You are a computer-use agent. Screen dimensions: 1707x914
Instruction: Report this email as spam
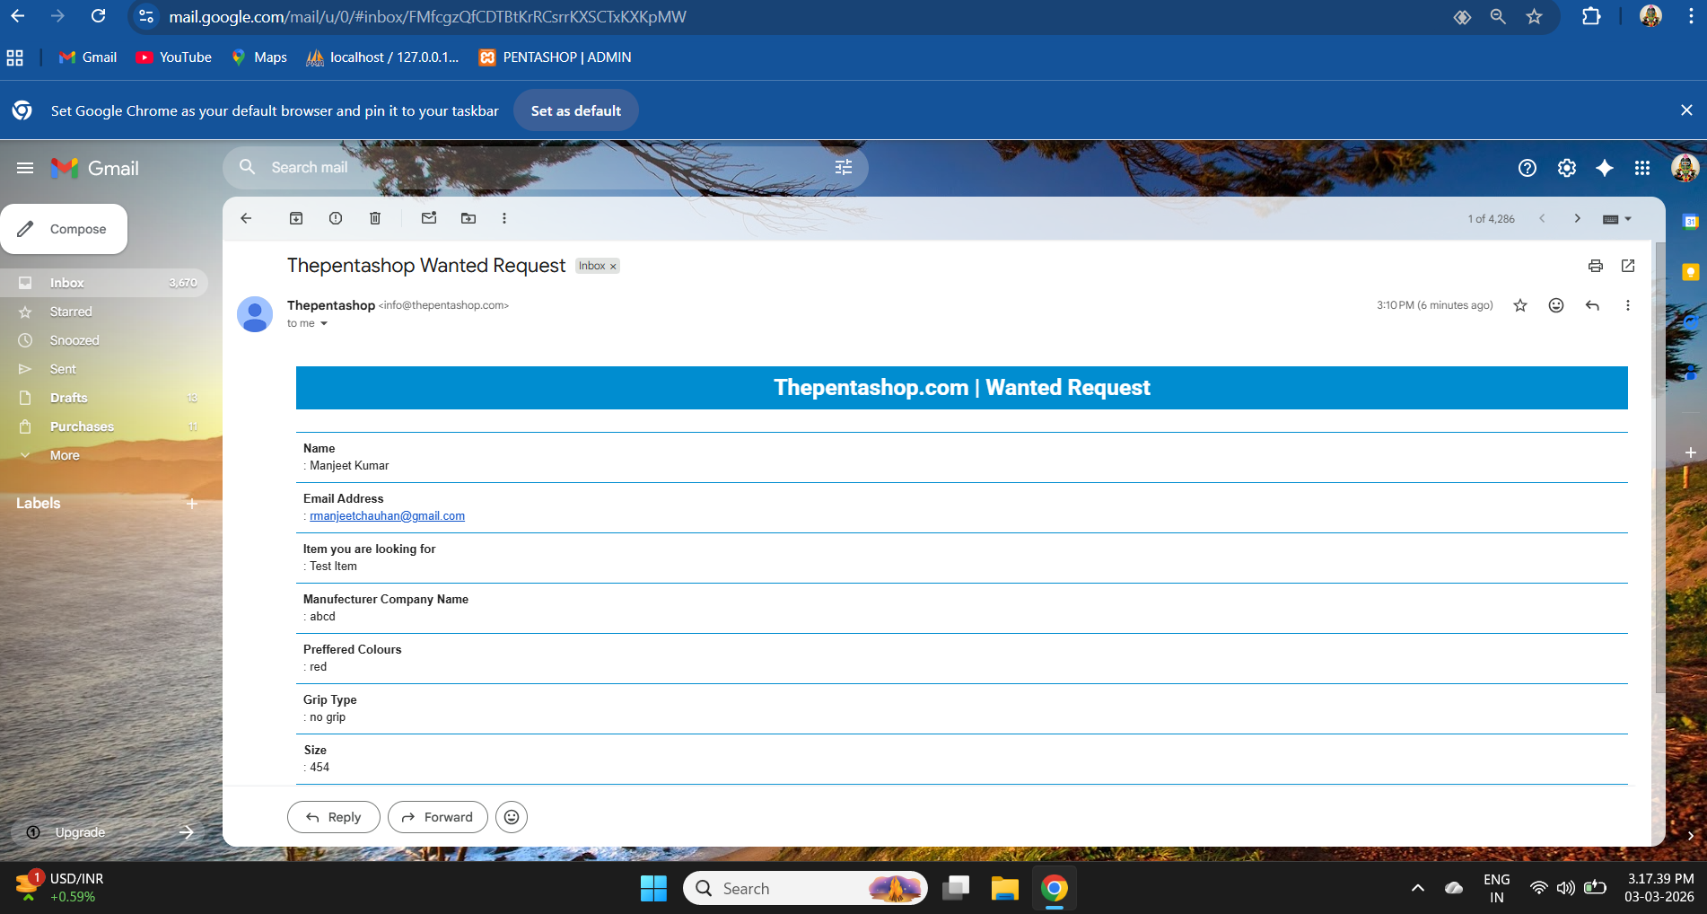point(336,218)
